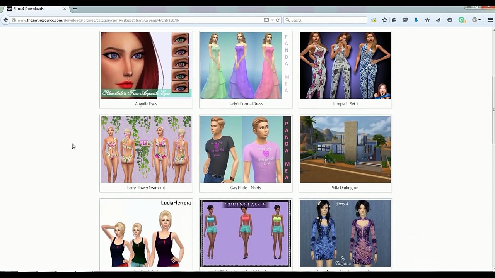Save page to Pocket icon
Image resolution: width=495 pixels, height=278 pixels.
[405, 20]
